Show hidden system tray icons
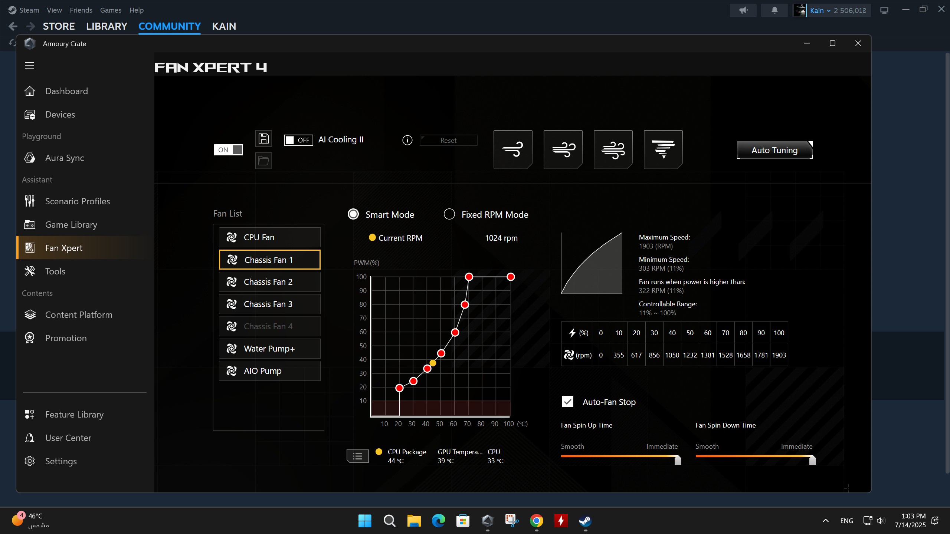 click(825, 521)
